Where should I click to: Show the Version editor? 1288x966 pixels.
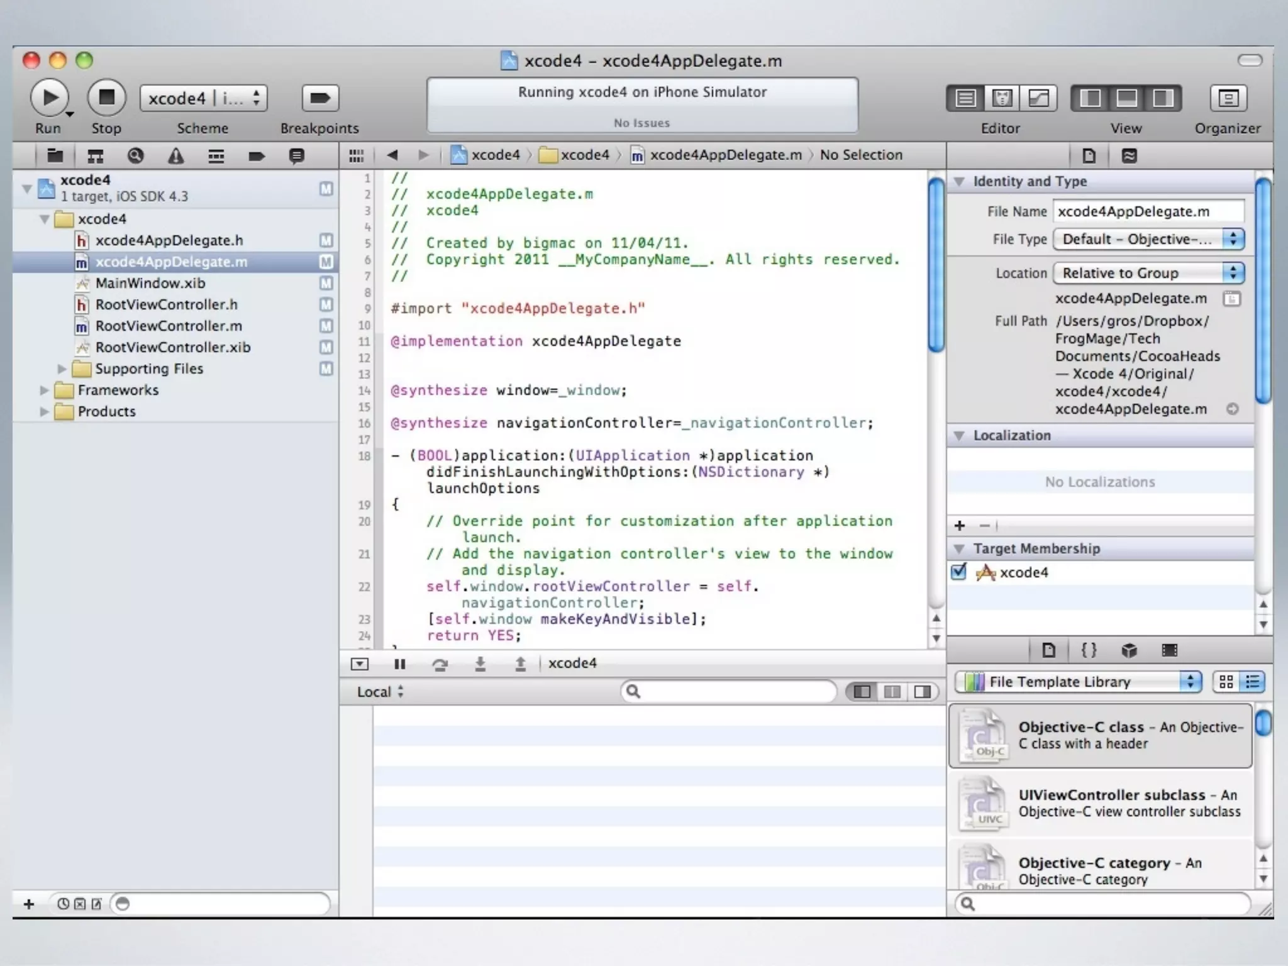pos(1038,98)
